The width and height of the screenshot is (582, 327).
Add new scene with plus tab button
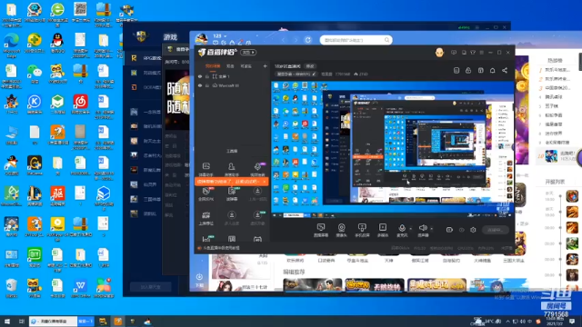[265, 66]
